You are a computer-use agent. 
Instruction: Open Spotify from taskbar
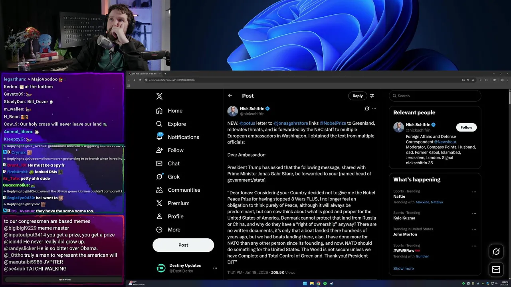[325, 283]
